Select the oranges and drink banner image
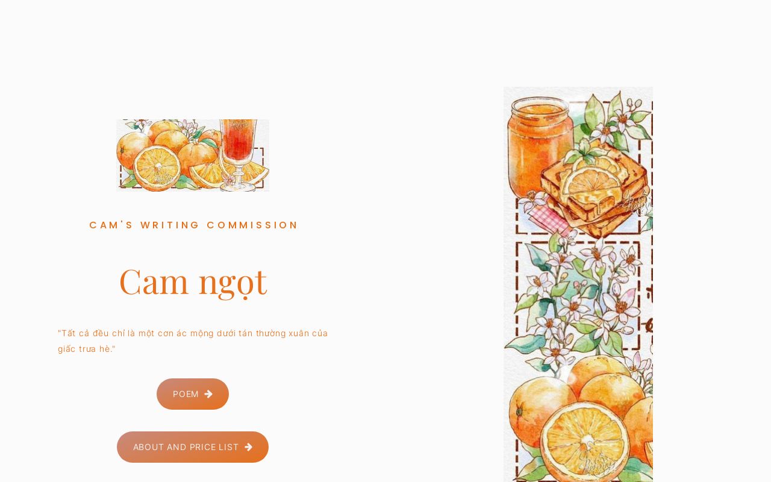This screenshot has height=482, width=771. pyautogui.click(x=193, y=155)
